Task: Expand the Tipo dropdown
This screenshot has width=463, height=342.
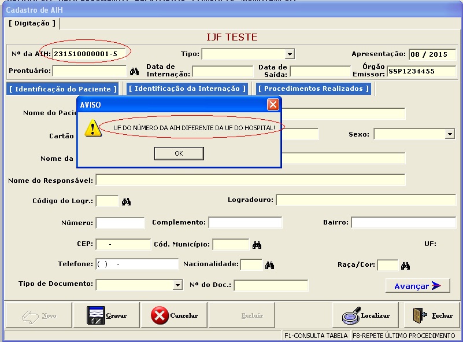Action: [x=290, y=54]
